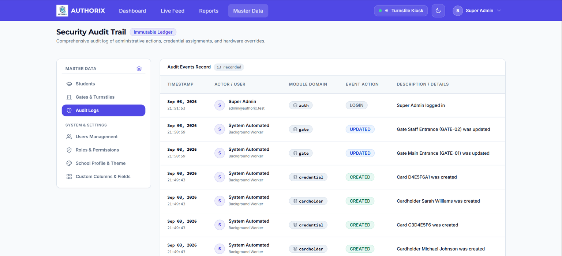
Task: Click the 13 recorded count badge
Action: tap(229, 67)
